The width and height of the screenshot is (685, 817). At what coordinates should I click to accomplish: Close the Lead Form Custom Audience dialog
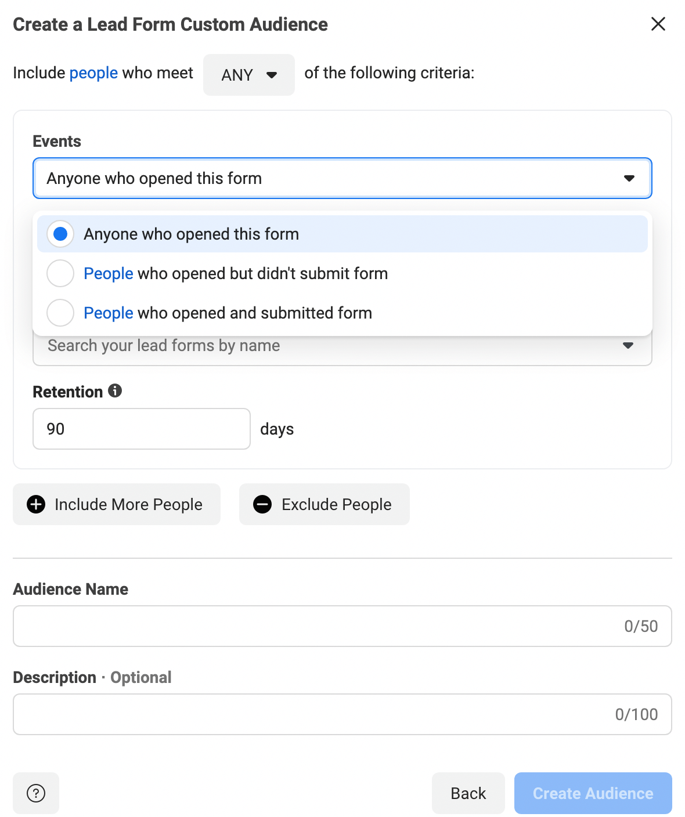(658, 24)
